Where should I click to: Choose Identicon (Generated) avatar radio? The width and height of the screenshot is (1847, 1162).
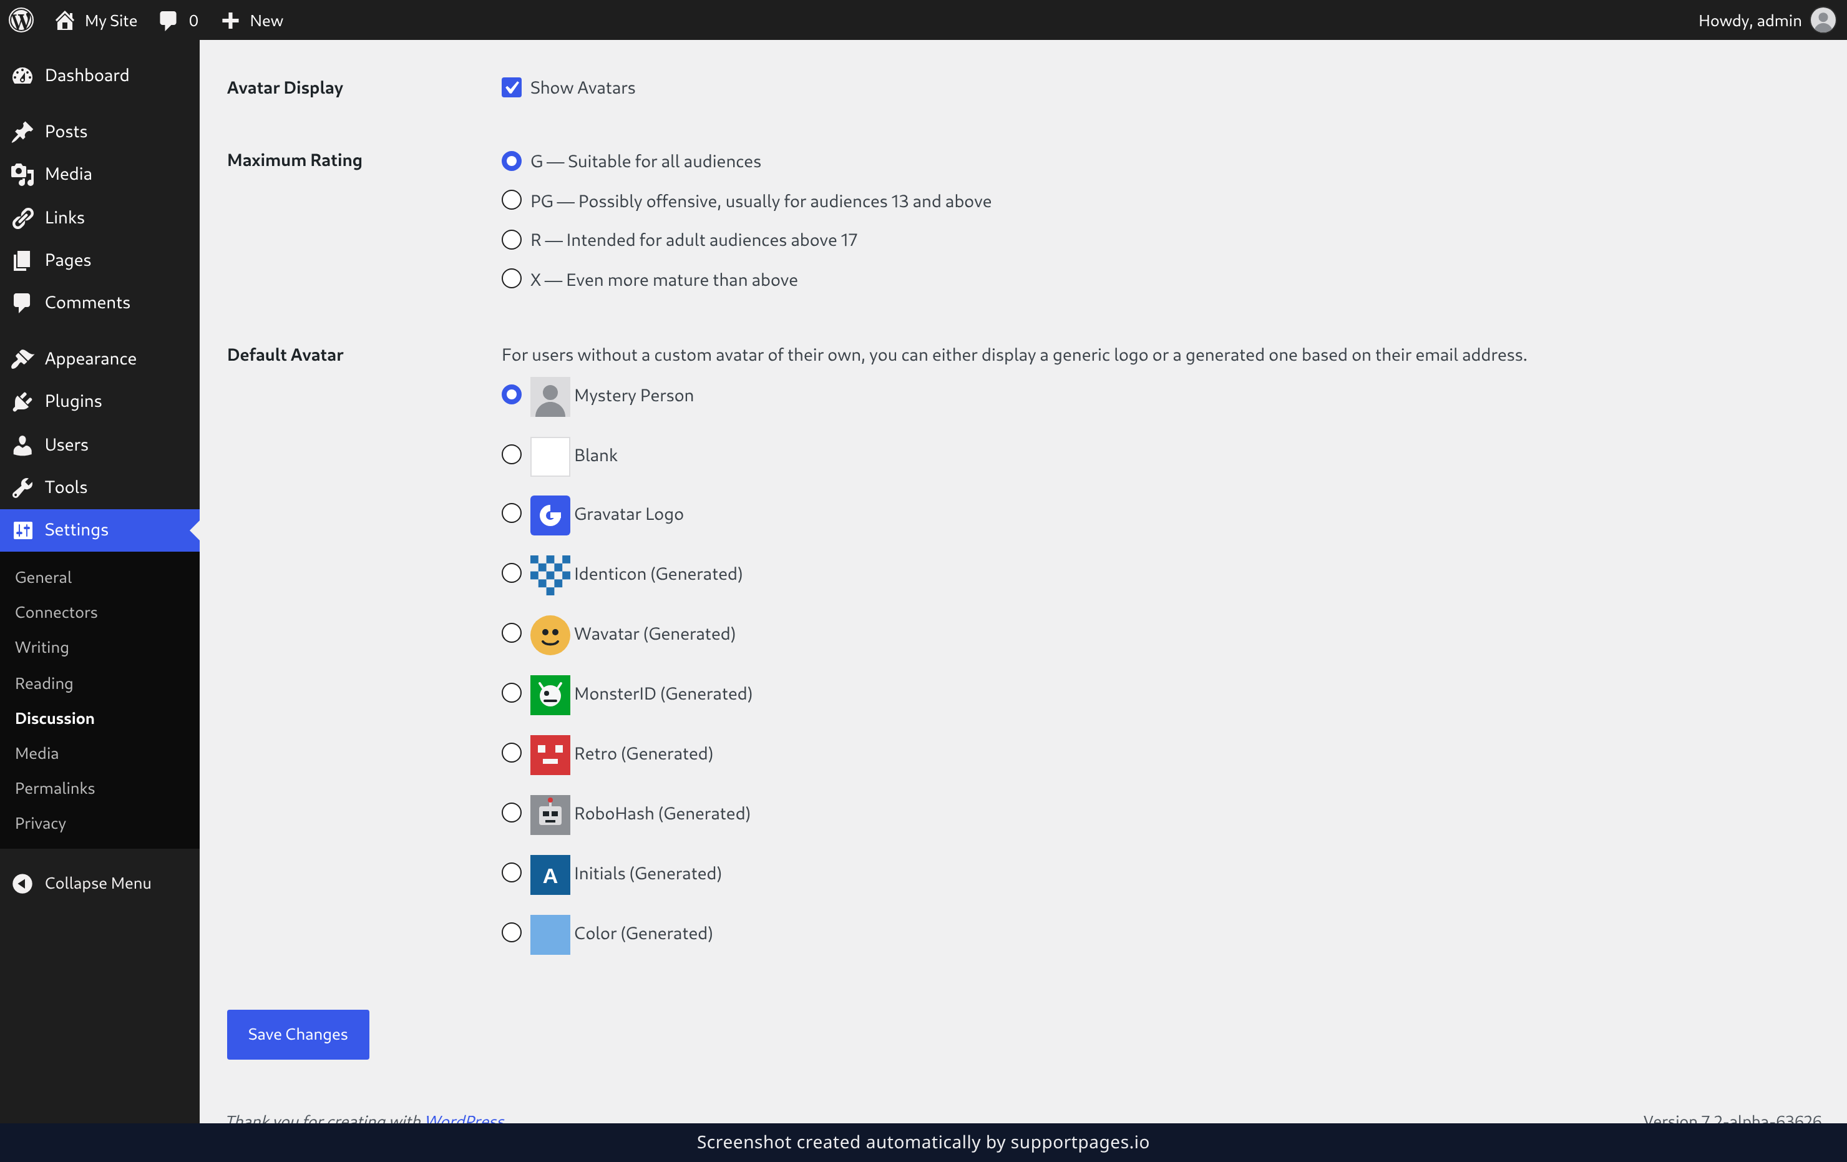512,573
